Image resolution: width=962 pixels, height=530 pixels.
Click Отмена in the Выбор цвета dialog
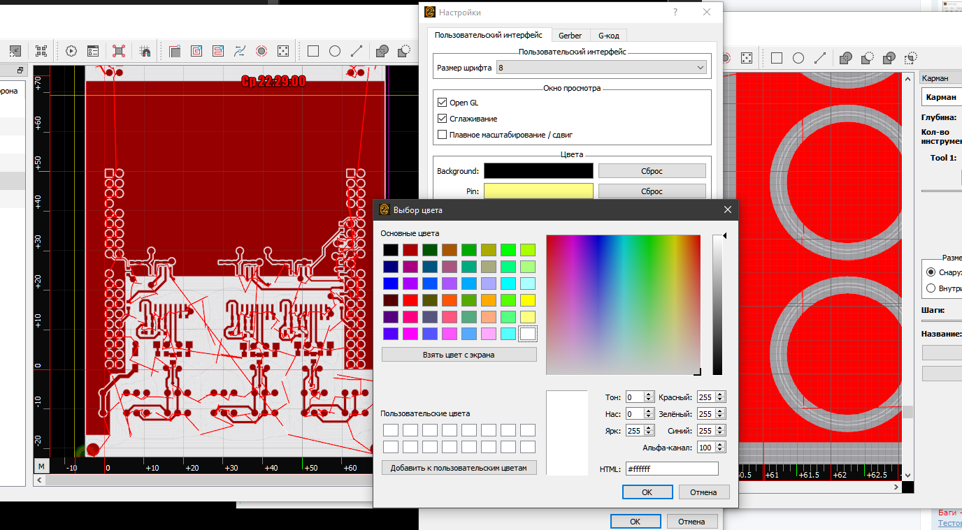pyautogui.click(x=703, y=492)
